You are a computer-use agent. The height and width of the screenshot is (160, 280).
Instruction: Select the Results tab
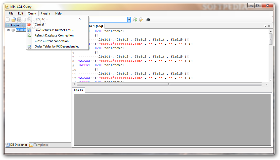click(79, 90)
